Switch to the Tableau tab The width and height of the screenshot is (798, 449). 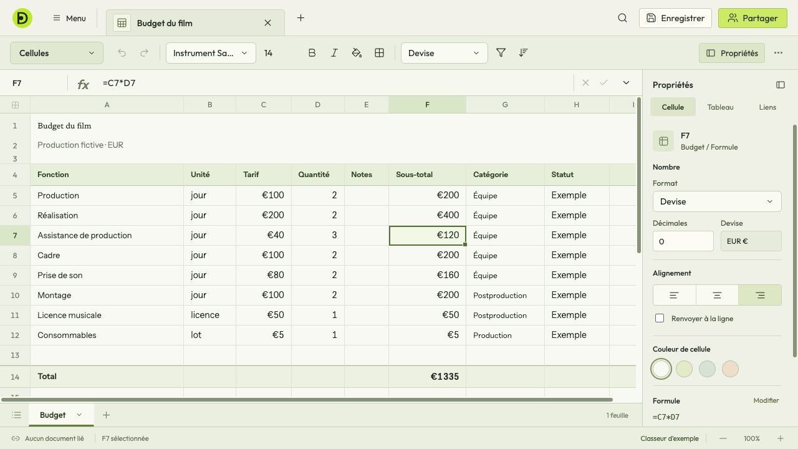pyautogui.click(x=720, y=107)
